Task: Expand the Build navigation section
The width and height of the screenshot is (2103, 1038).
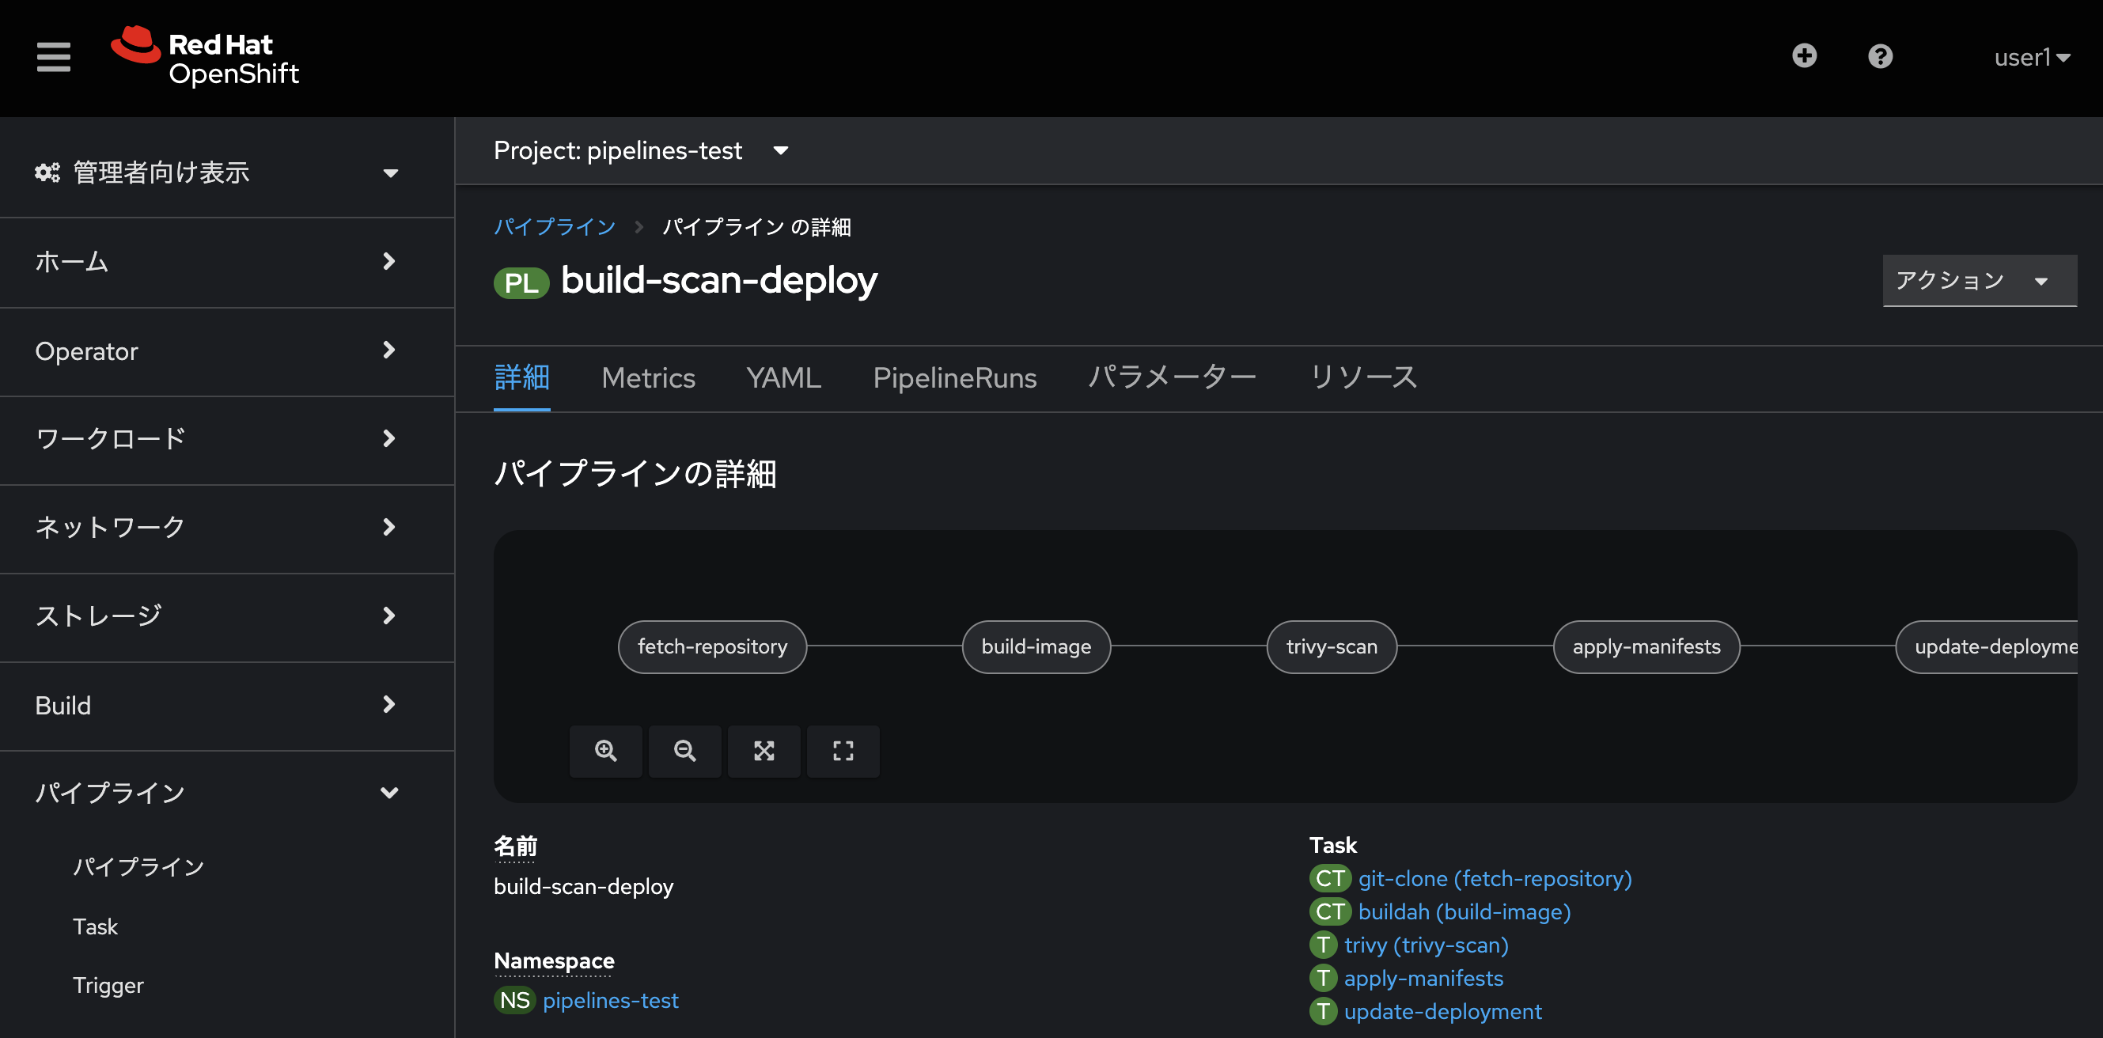Action: (x=227, y=705)
